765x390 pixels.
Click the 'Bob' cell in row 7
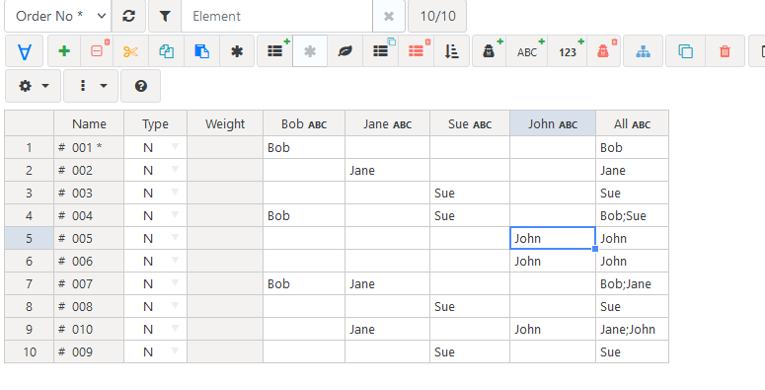point(304,284)
